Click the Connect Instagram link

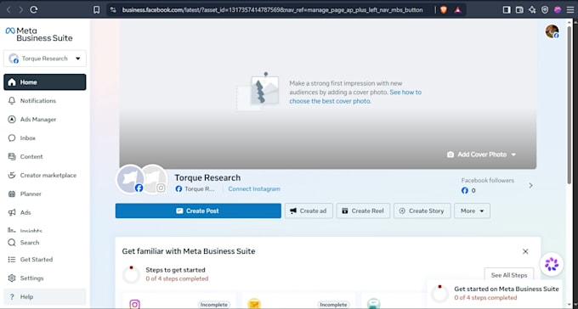[x=254, y=189]
